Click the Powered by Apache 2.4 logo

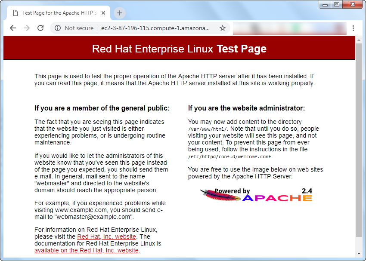[x=256, y=195]
